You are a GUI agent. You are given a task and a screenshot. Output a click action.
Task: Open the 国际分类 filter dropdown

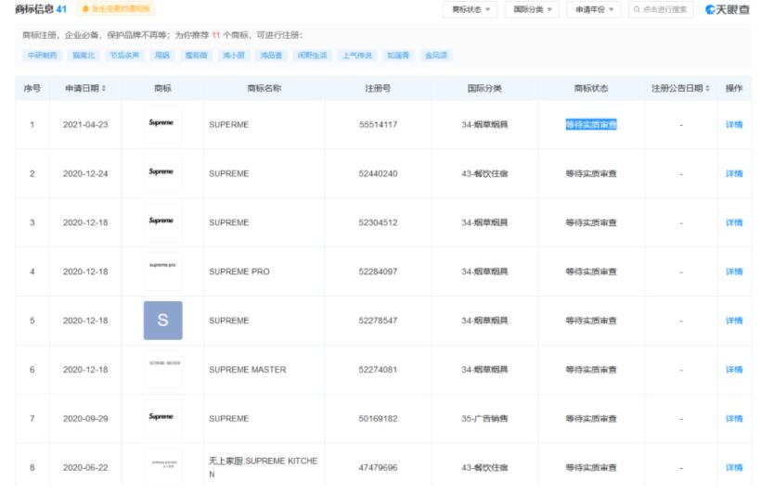tap(532, 9)
